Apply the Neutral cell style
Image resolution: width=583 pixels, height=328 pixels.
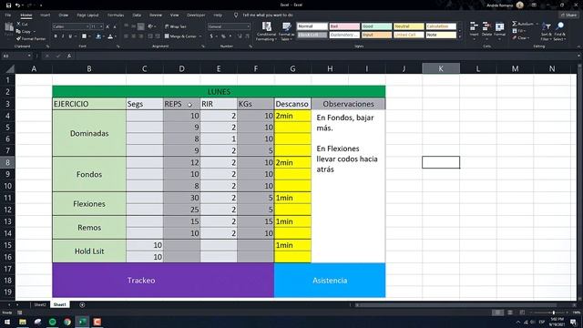409,26
